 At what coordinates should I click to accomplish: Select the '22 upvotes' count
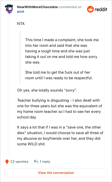19,162
